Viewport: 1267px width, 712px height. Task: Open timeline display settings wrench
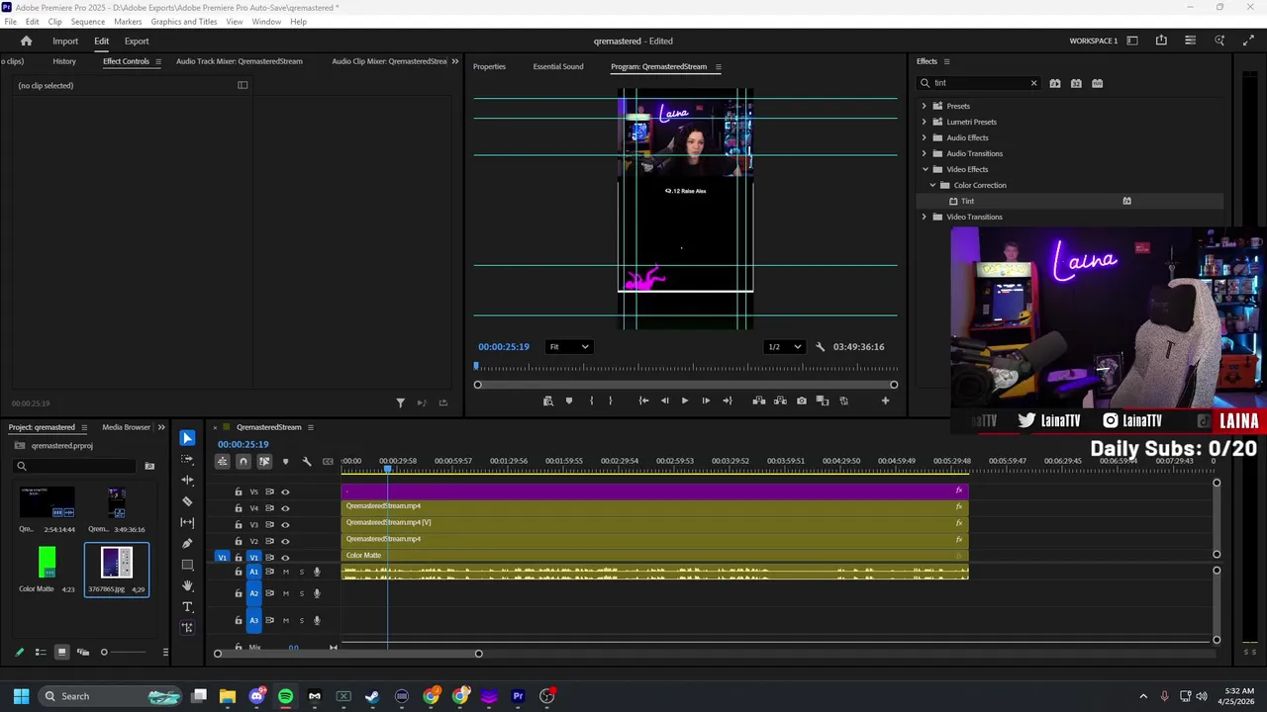click(x=307, y=461)
